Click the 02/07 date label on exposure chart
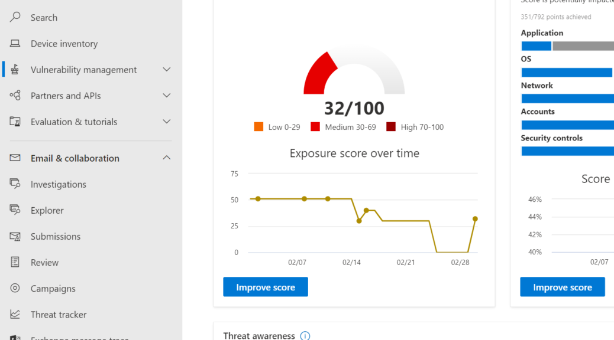The width and height of the screenshot is (614, 340). (x=297, y=262)
